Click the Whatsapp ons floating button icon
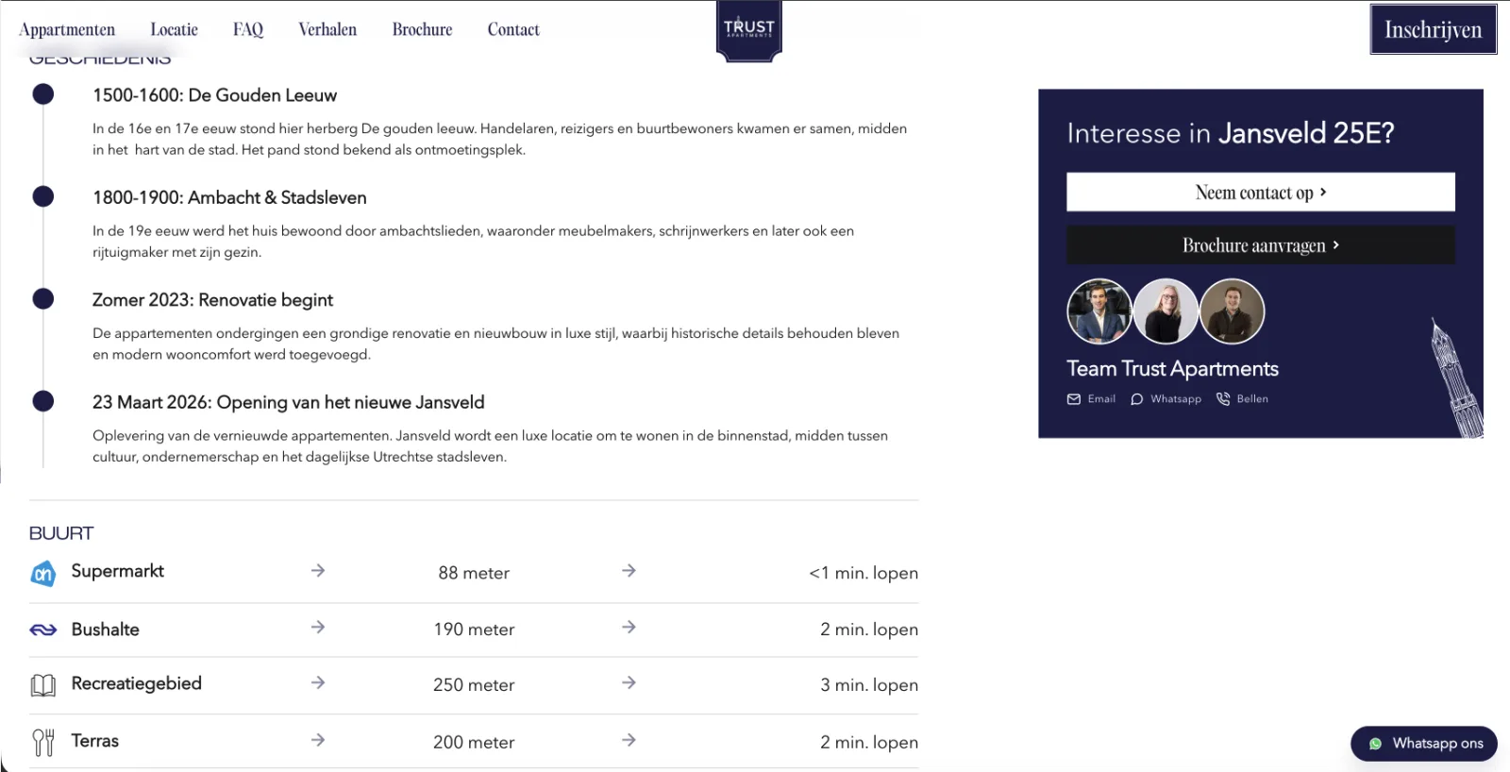 (1375, 744)
